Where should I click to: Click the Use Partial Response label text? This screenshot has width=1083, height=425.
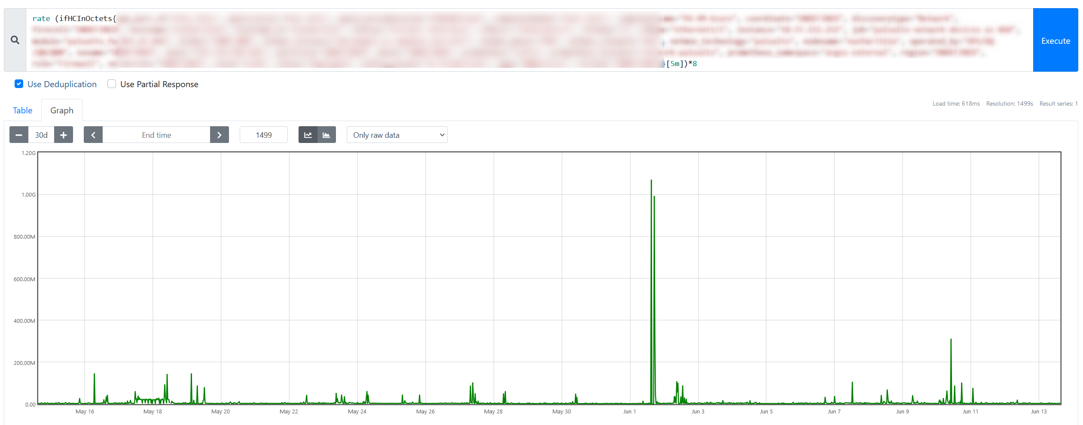[159, 84]
